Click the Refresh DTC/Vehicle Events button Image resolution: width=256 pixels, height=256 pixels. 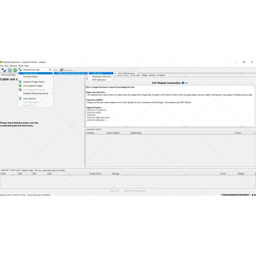tap(134, 191)
